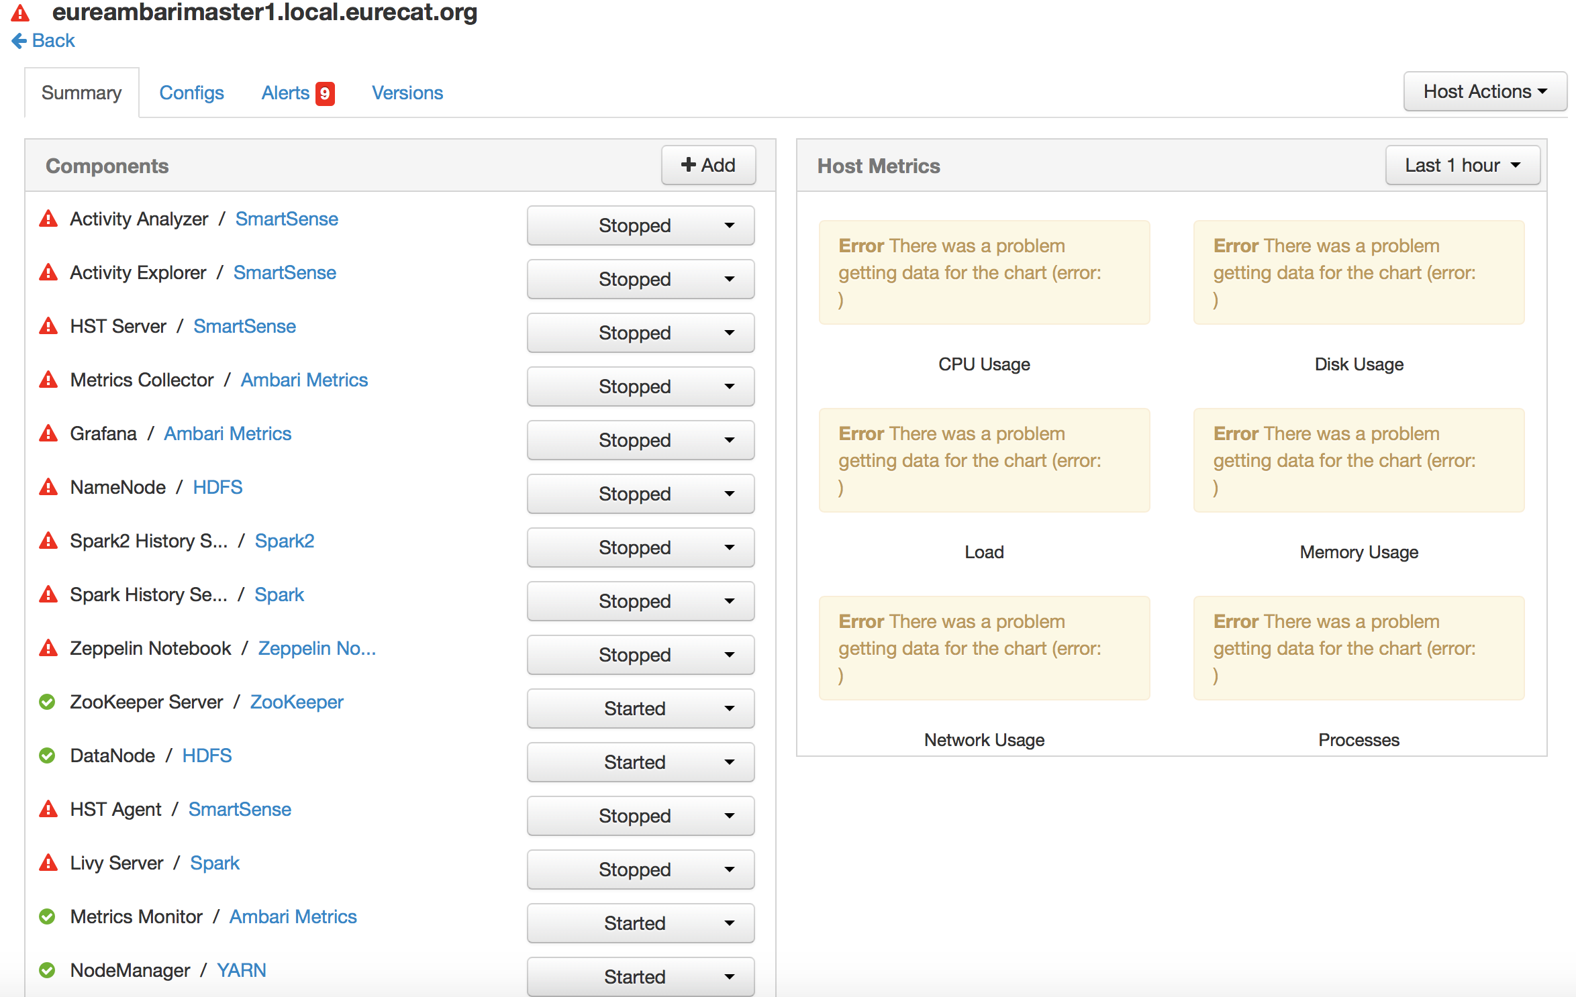Click the red alert icon beside Activity Analyzer
This screenshot has height=997, width=1576.
[x=48, y=219]
